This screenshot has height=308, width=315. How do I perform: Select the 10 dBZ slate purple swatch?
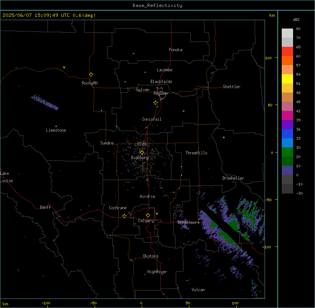[287, 170]
